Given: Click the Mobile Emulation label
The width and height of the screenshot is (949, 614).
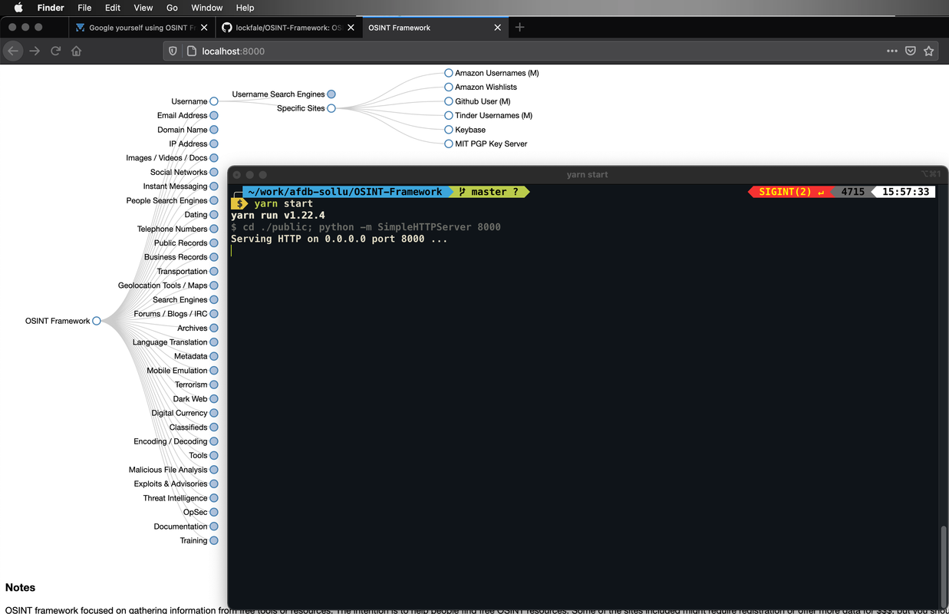Looking at the screenshot, I should (177, 371).
